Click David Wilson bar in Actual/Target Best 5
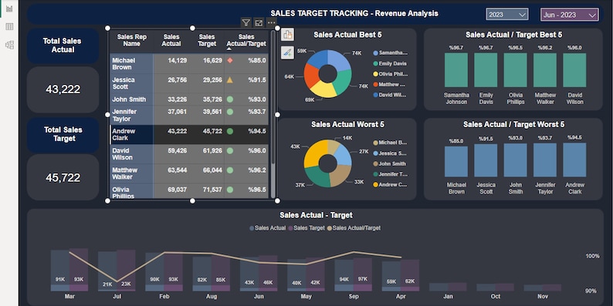 [574, 70]
